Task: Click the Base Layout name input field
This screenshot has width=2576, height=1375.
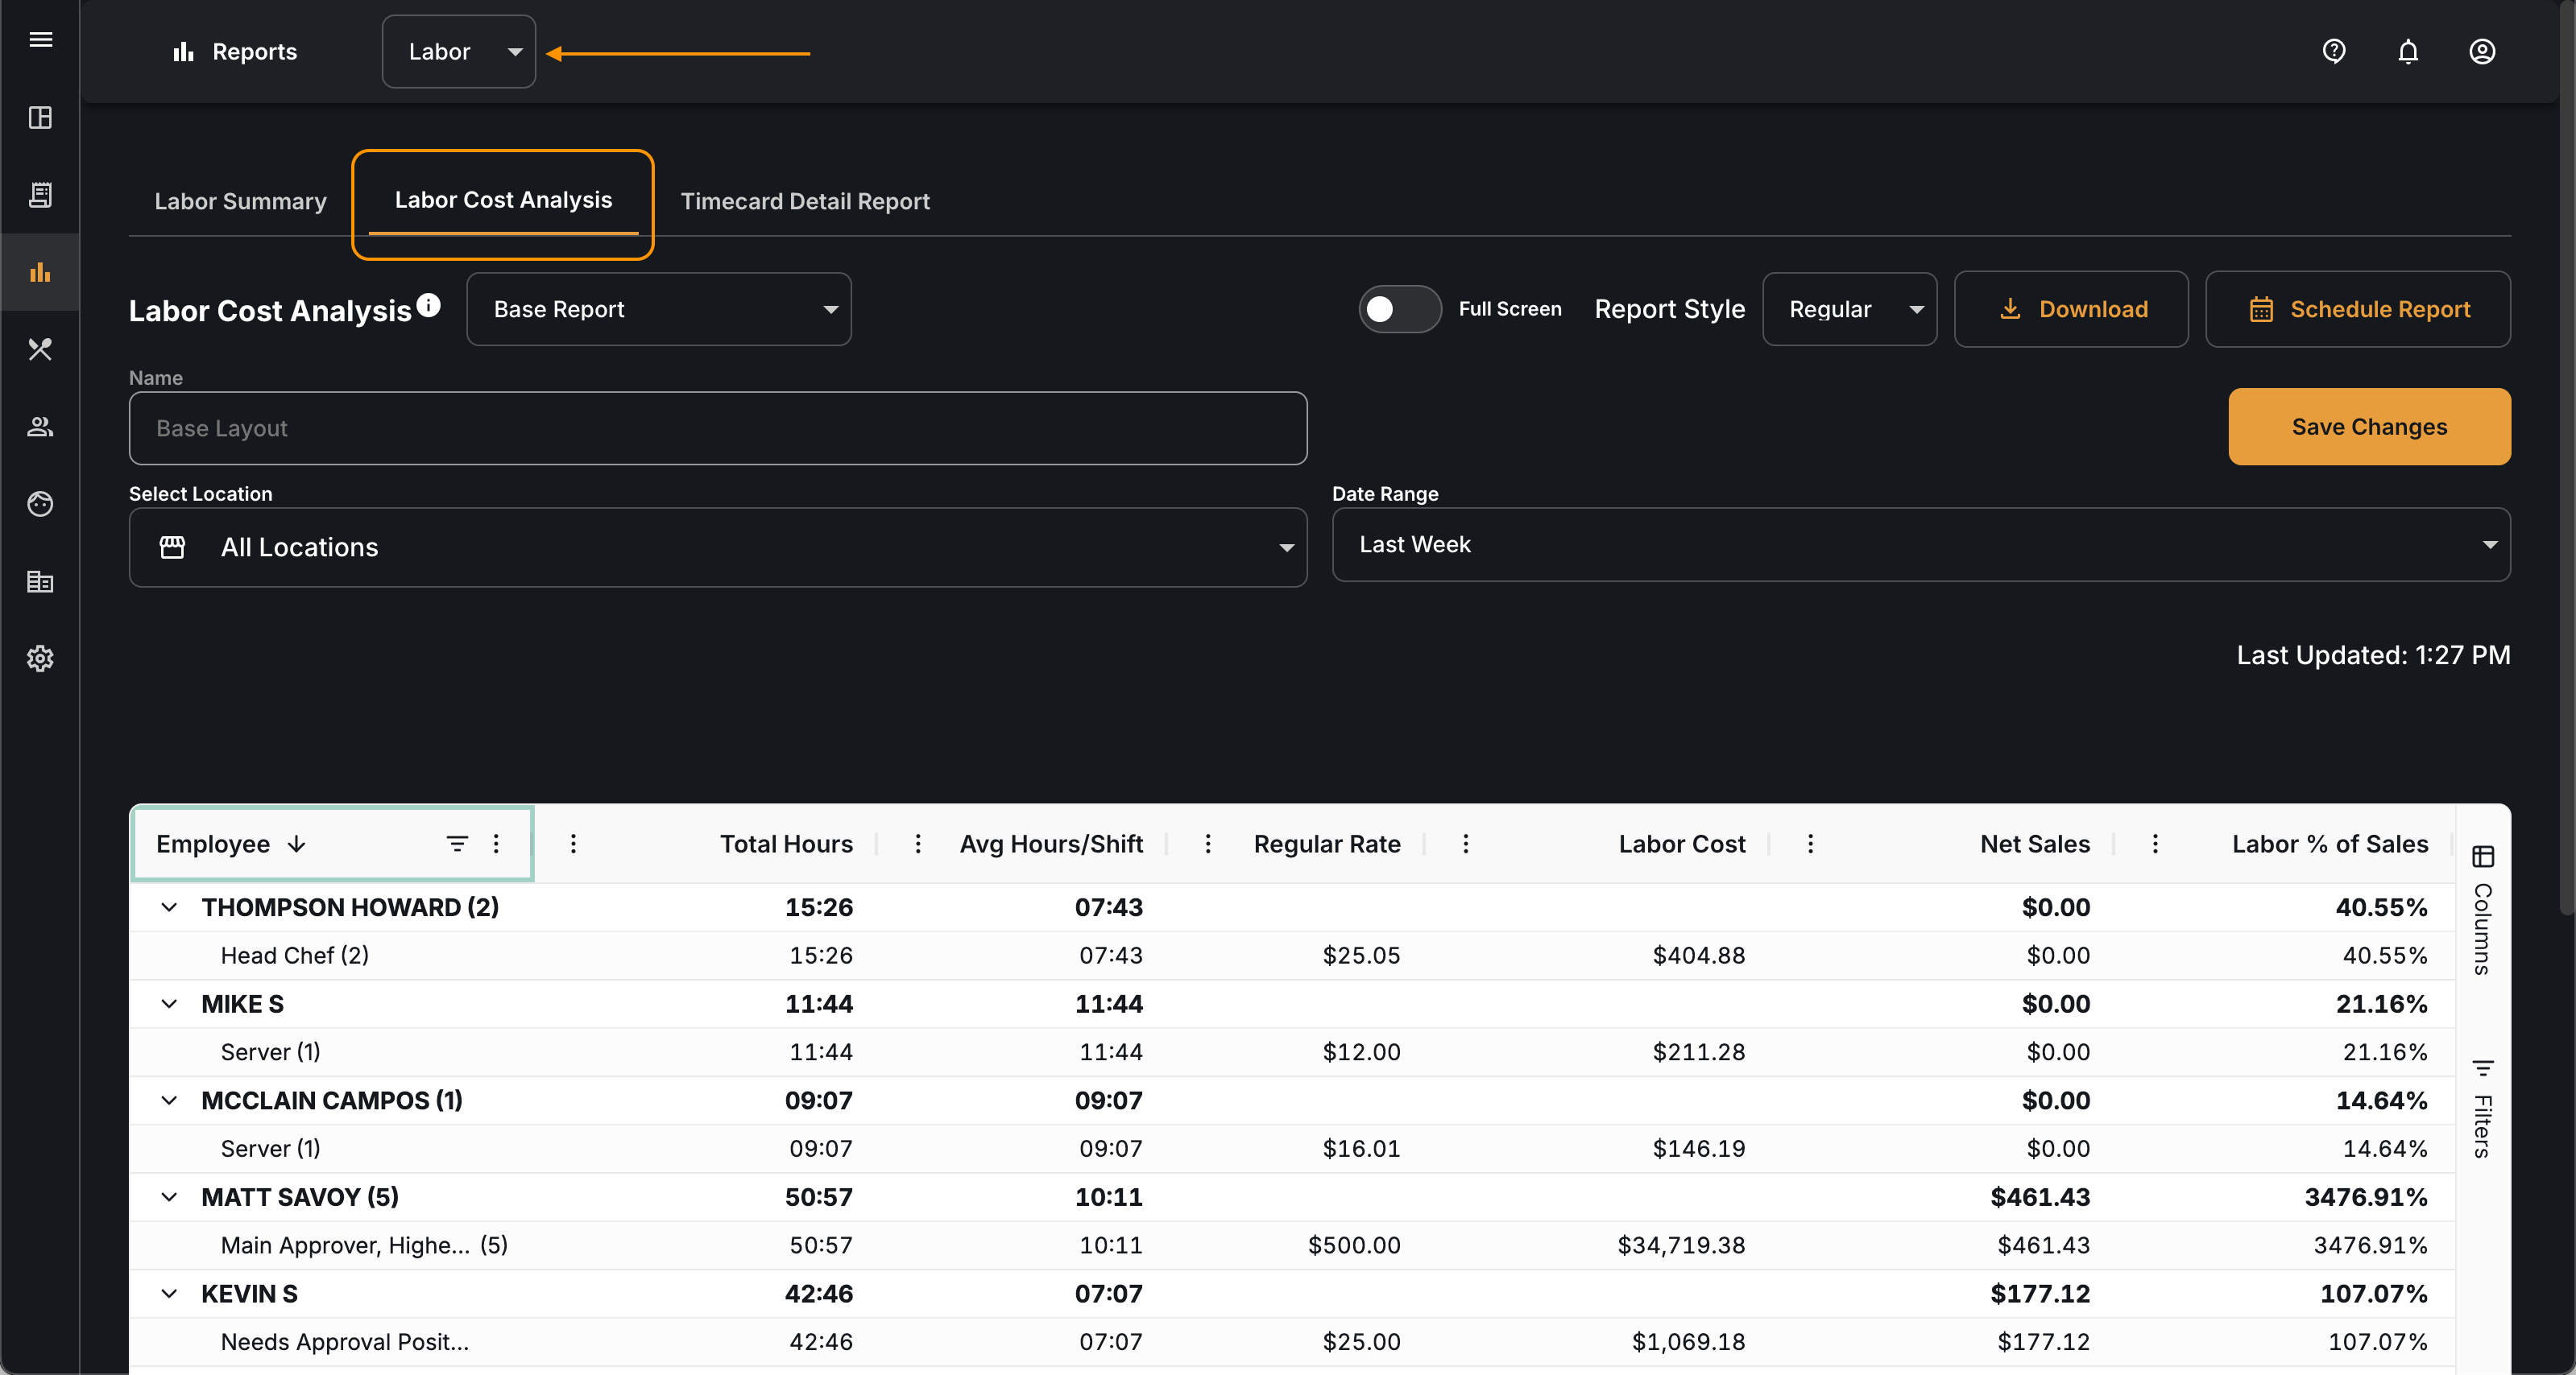Action: 718,427
